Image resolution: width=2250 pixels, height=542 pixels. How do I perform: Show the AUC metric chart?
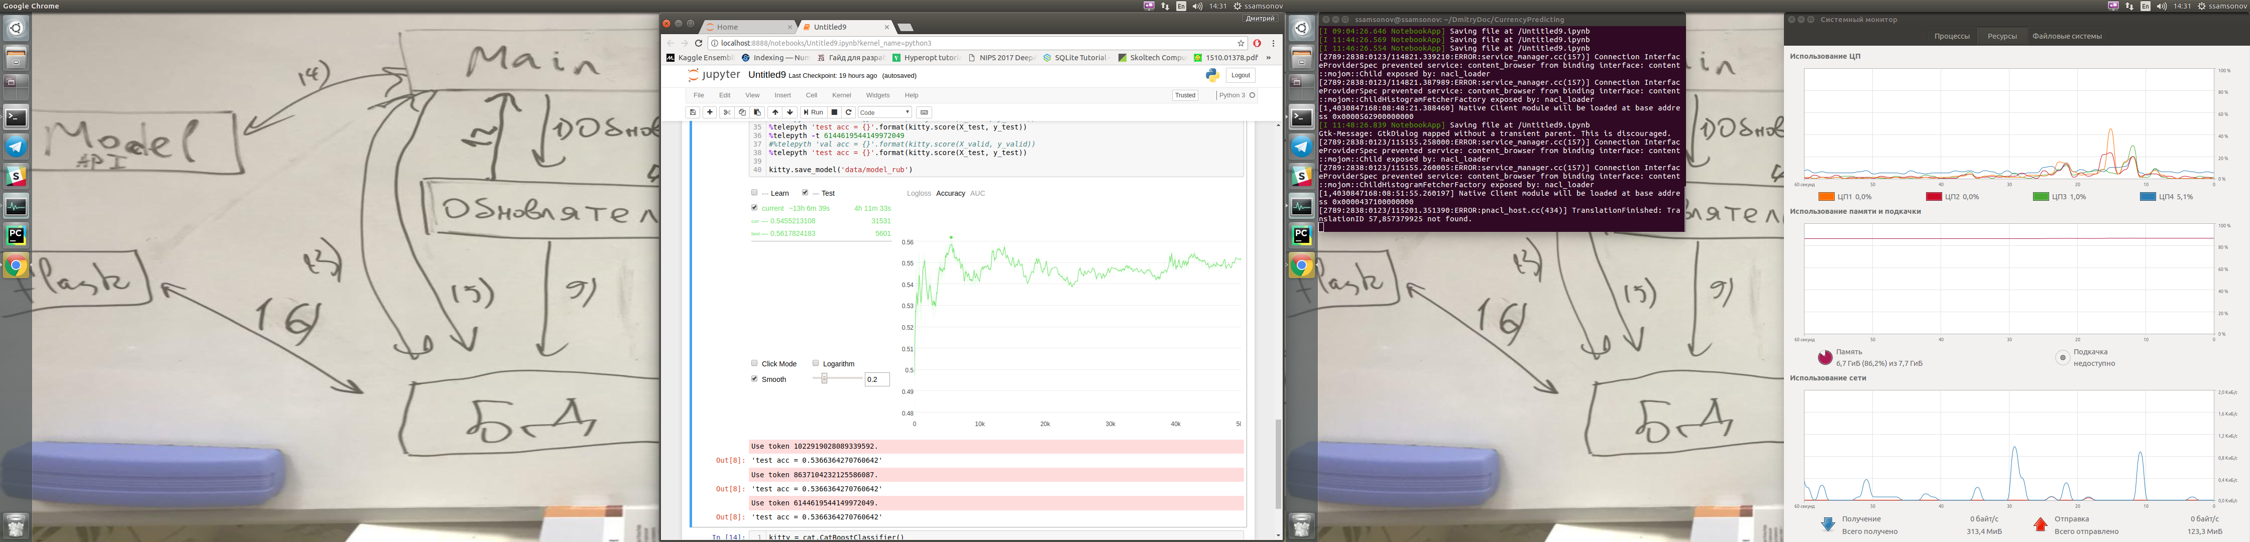point(977,194)
